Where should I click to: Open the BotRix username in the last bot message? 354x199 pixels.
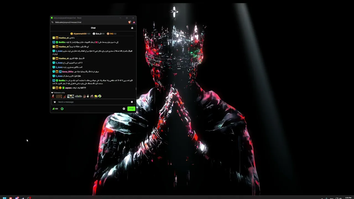62,80
